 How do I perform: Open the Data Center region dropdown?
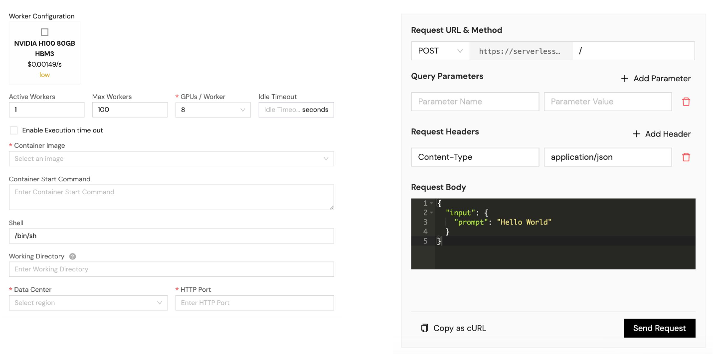[88, 303]
